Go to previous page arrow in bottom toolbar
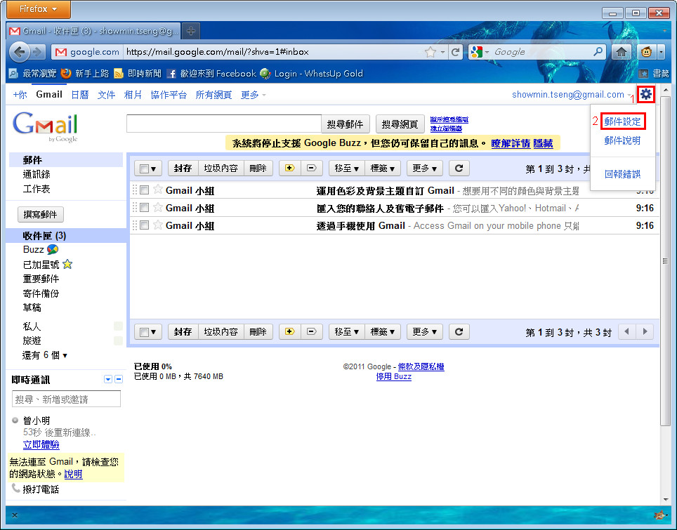677x530 pixels. (627, 331)
